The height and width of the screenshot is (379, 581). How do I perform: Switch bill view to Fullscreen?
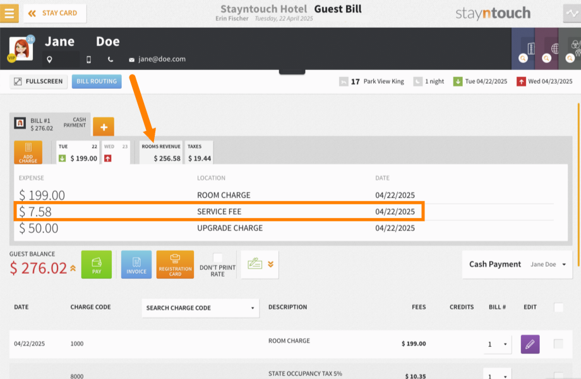point(39,81)
